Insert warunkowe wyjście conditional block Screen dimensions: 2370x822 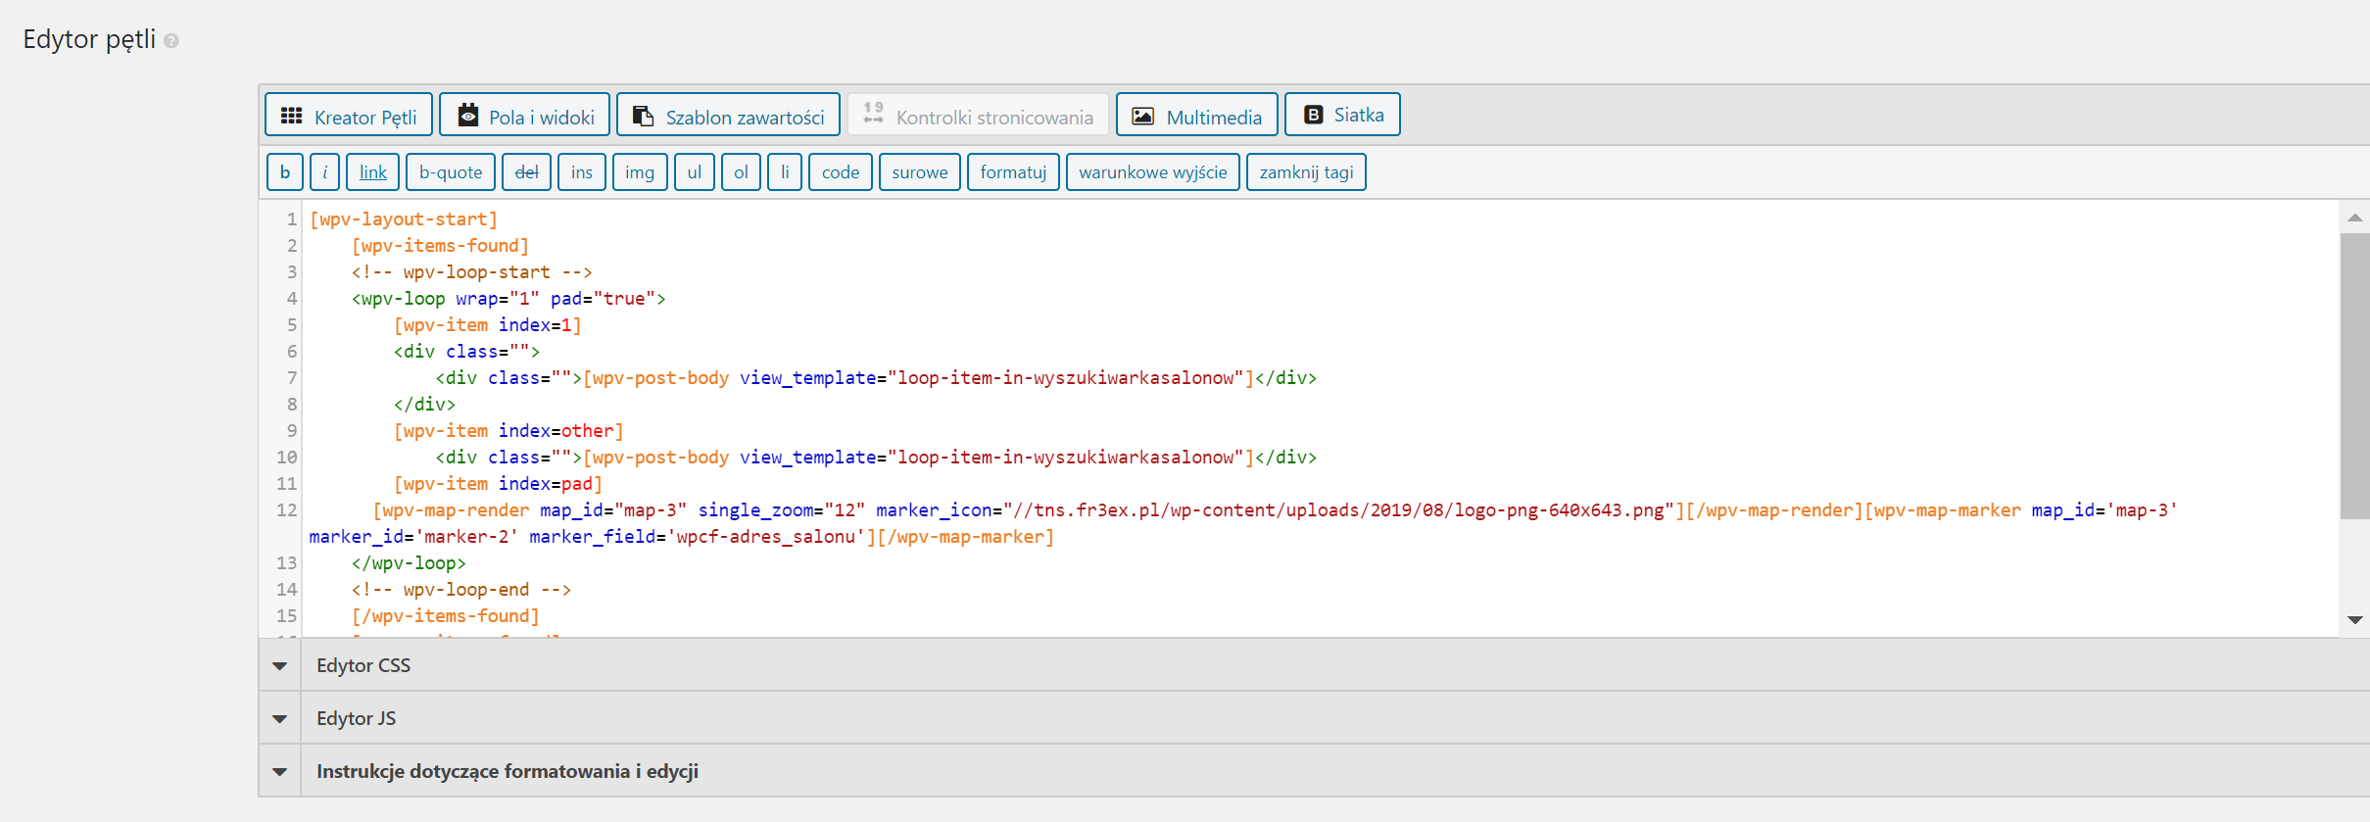coord(1153,172)
